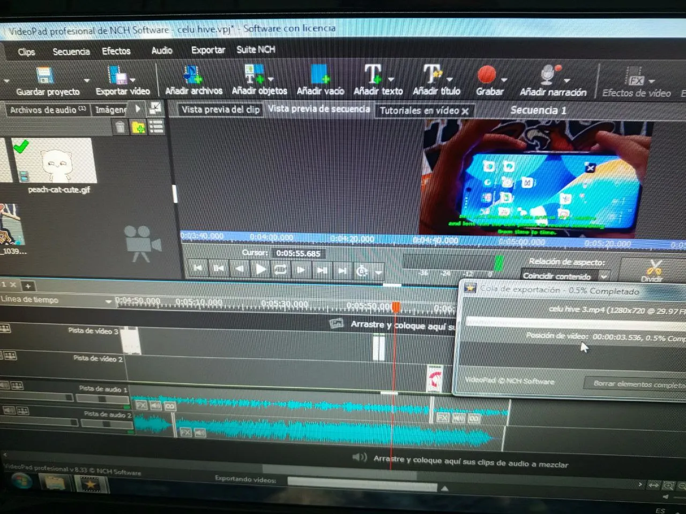Screen dimensions: 686x514
Task: Open the Suite NCH menu
Action: [x=256, y=49]
